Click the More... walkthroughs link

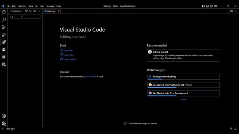tap(184, 99)
